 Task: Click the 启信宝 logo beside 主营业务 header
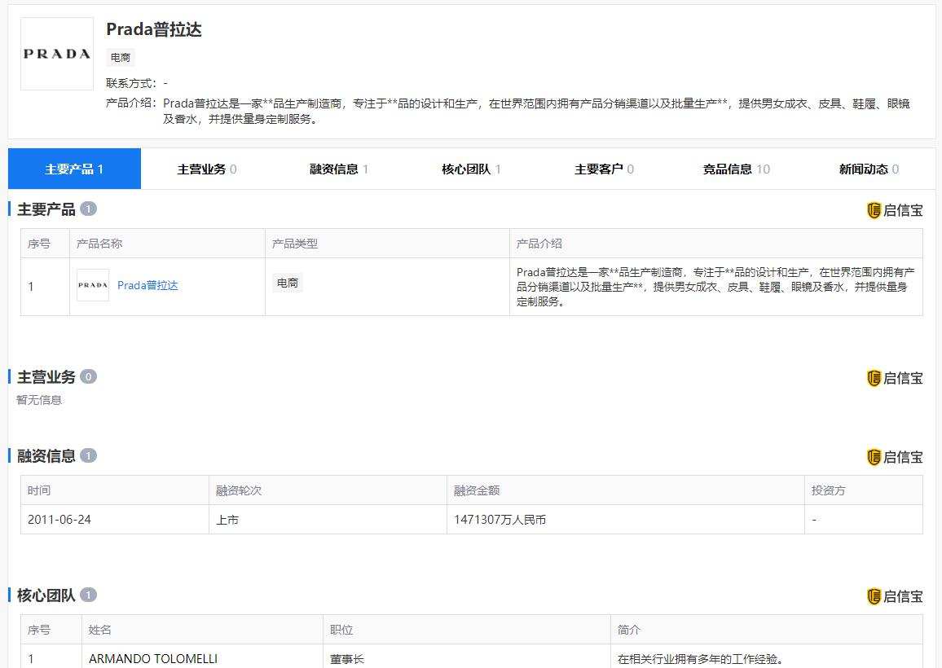coord(894,378)
